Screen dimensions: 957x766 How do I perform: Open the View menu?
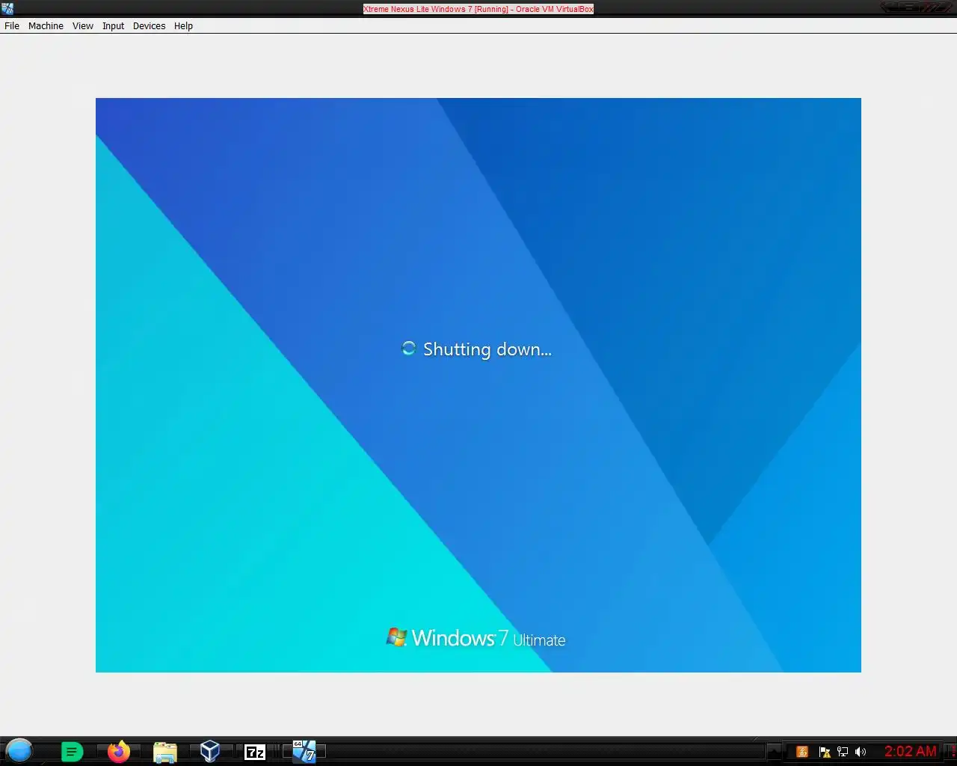[82, 25]
